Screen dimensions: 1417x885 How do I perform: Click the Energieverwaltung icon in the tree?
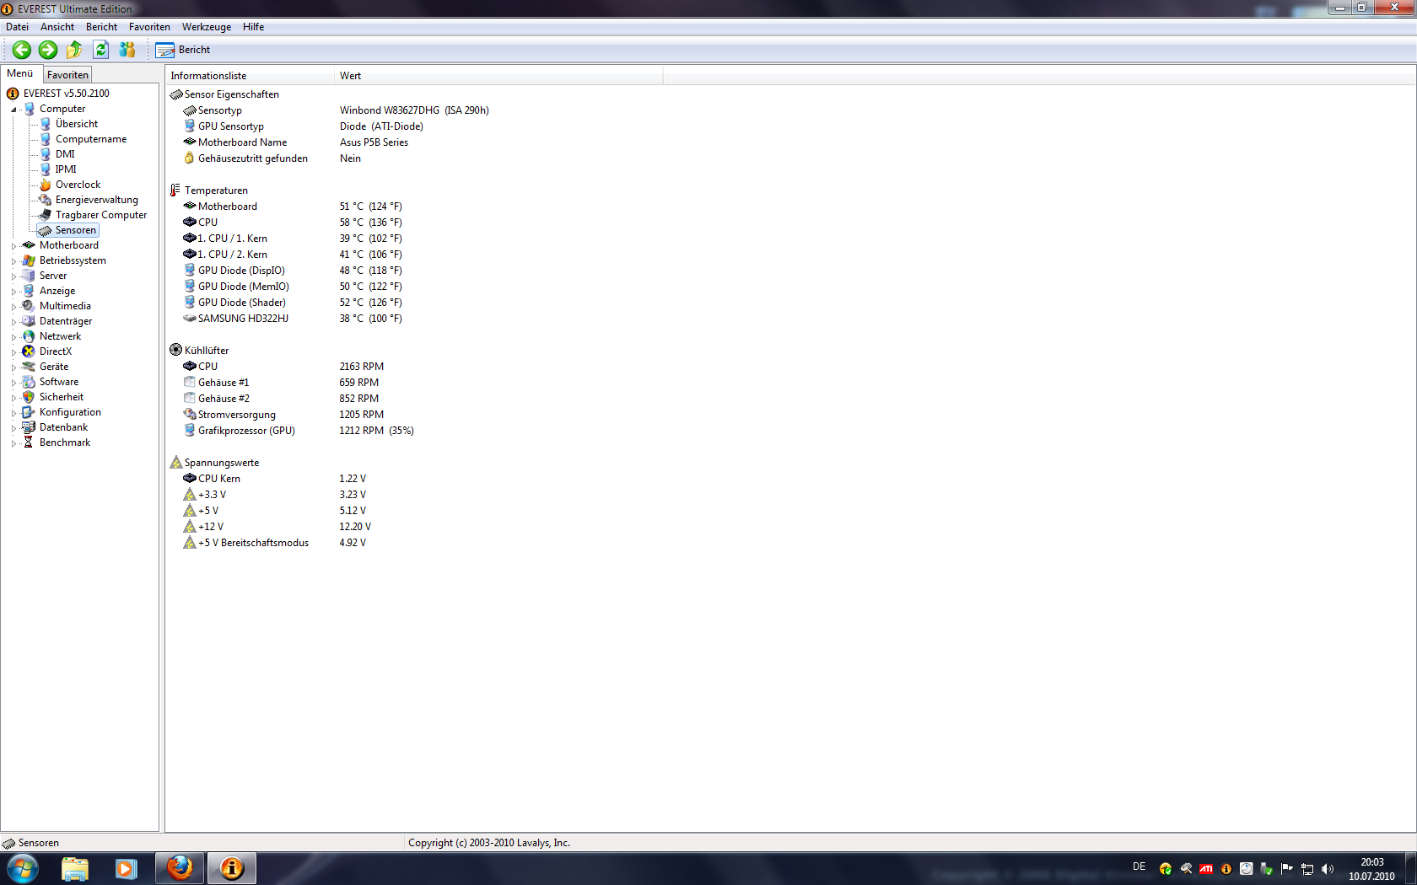(46, 200)
